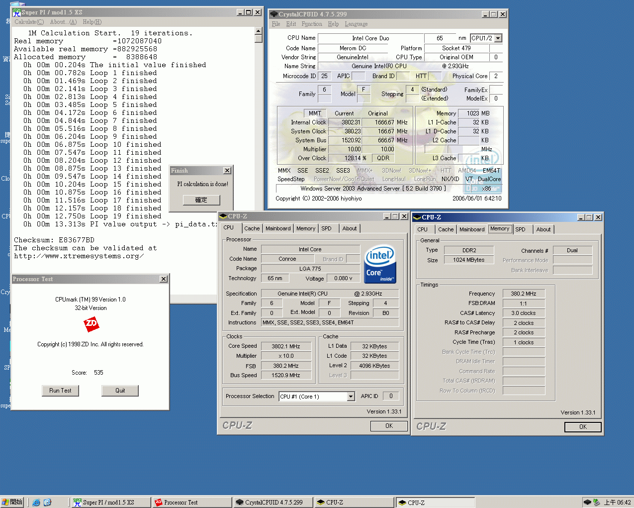Open the Function menu in CrystalCPUID
This screenshot has height=508, width=634.
tap(312, 23)
